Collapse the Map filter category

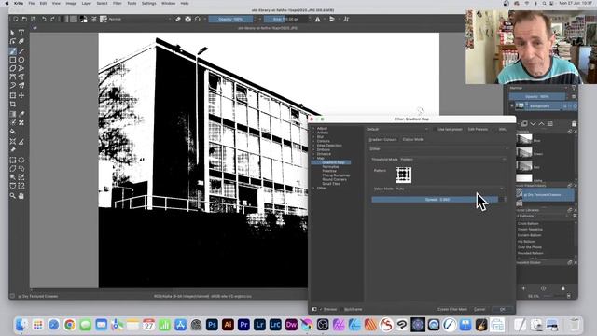point(313,158)
